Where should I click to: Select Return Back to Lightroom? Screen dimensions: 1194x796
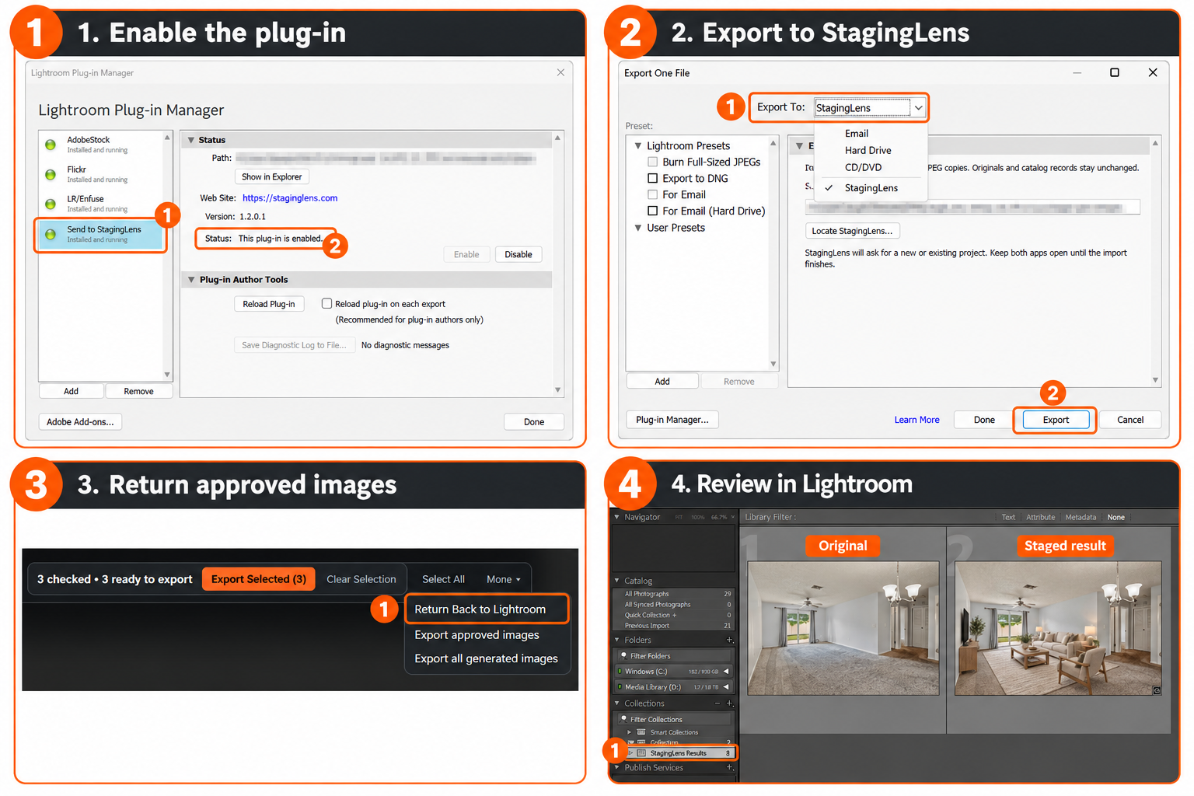coord(487,609)
